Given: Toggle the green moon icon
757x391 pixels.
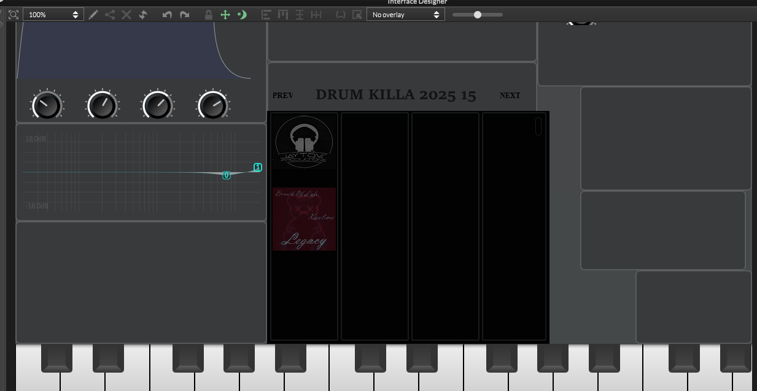Looking at the screenshot, I should (x=242, y=14).
